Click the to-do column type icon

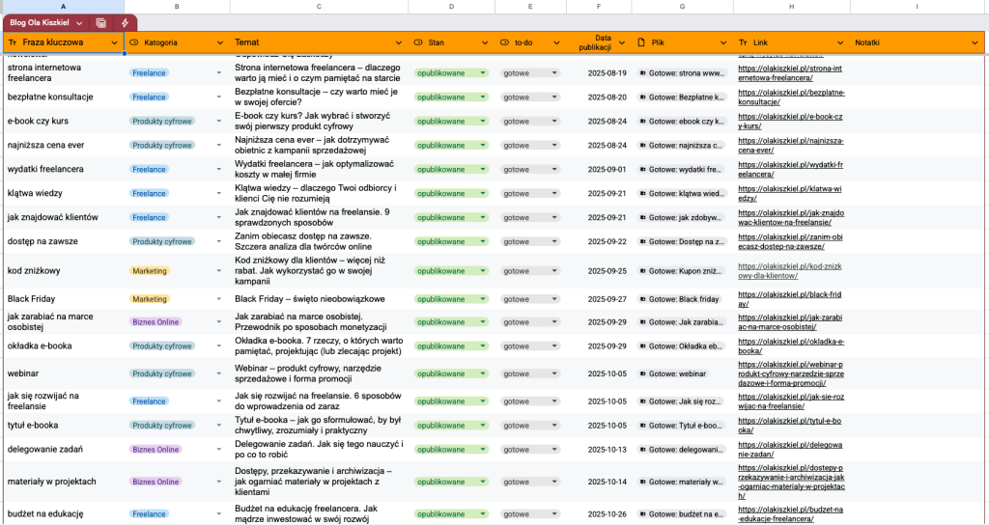pyautogui.click(x=505, y=43)
